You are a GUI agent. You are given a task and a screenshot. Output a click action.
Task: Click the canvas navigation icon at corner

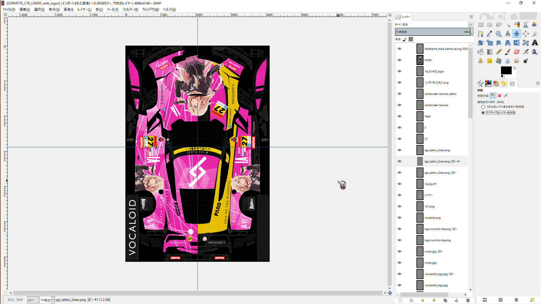click(x=390, y=293)
